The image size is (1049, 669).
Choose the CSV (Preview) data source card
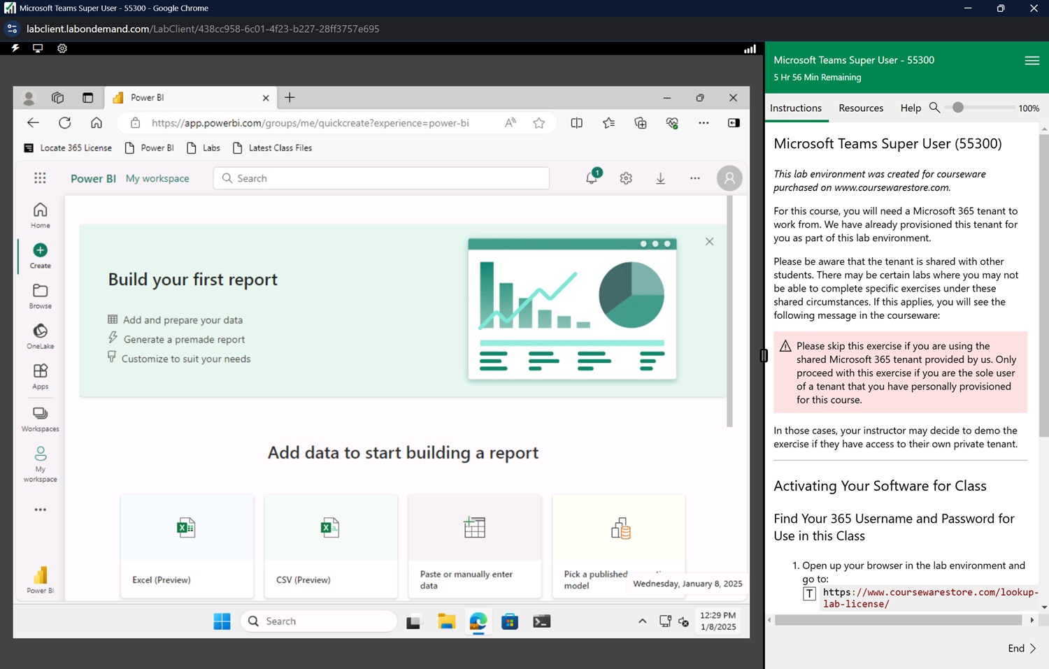pos(331,546)
